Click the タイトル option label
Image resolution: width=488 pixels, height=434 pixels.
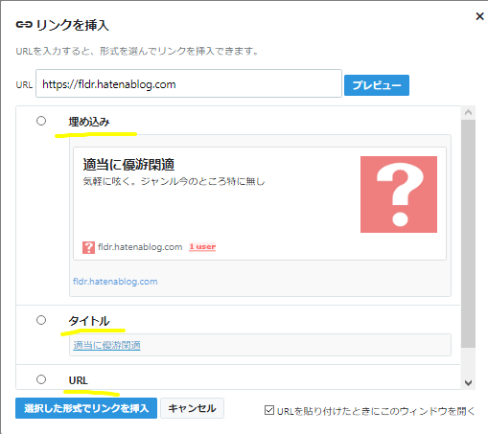tap(89, 321)
